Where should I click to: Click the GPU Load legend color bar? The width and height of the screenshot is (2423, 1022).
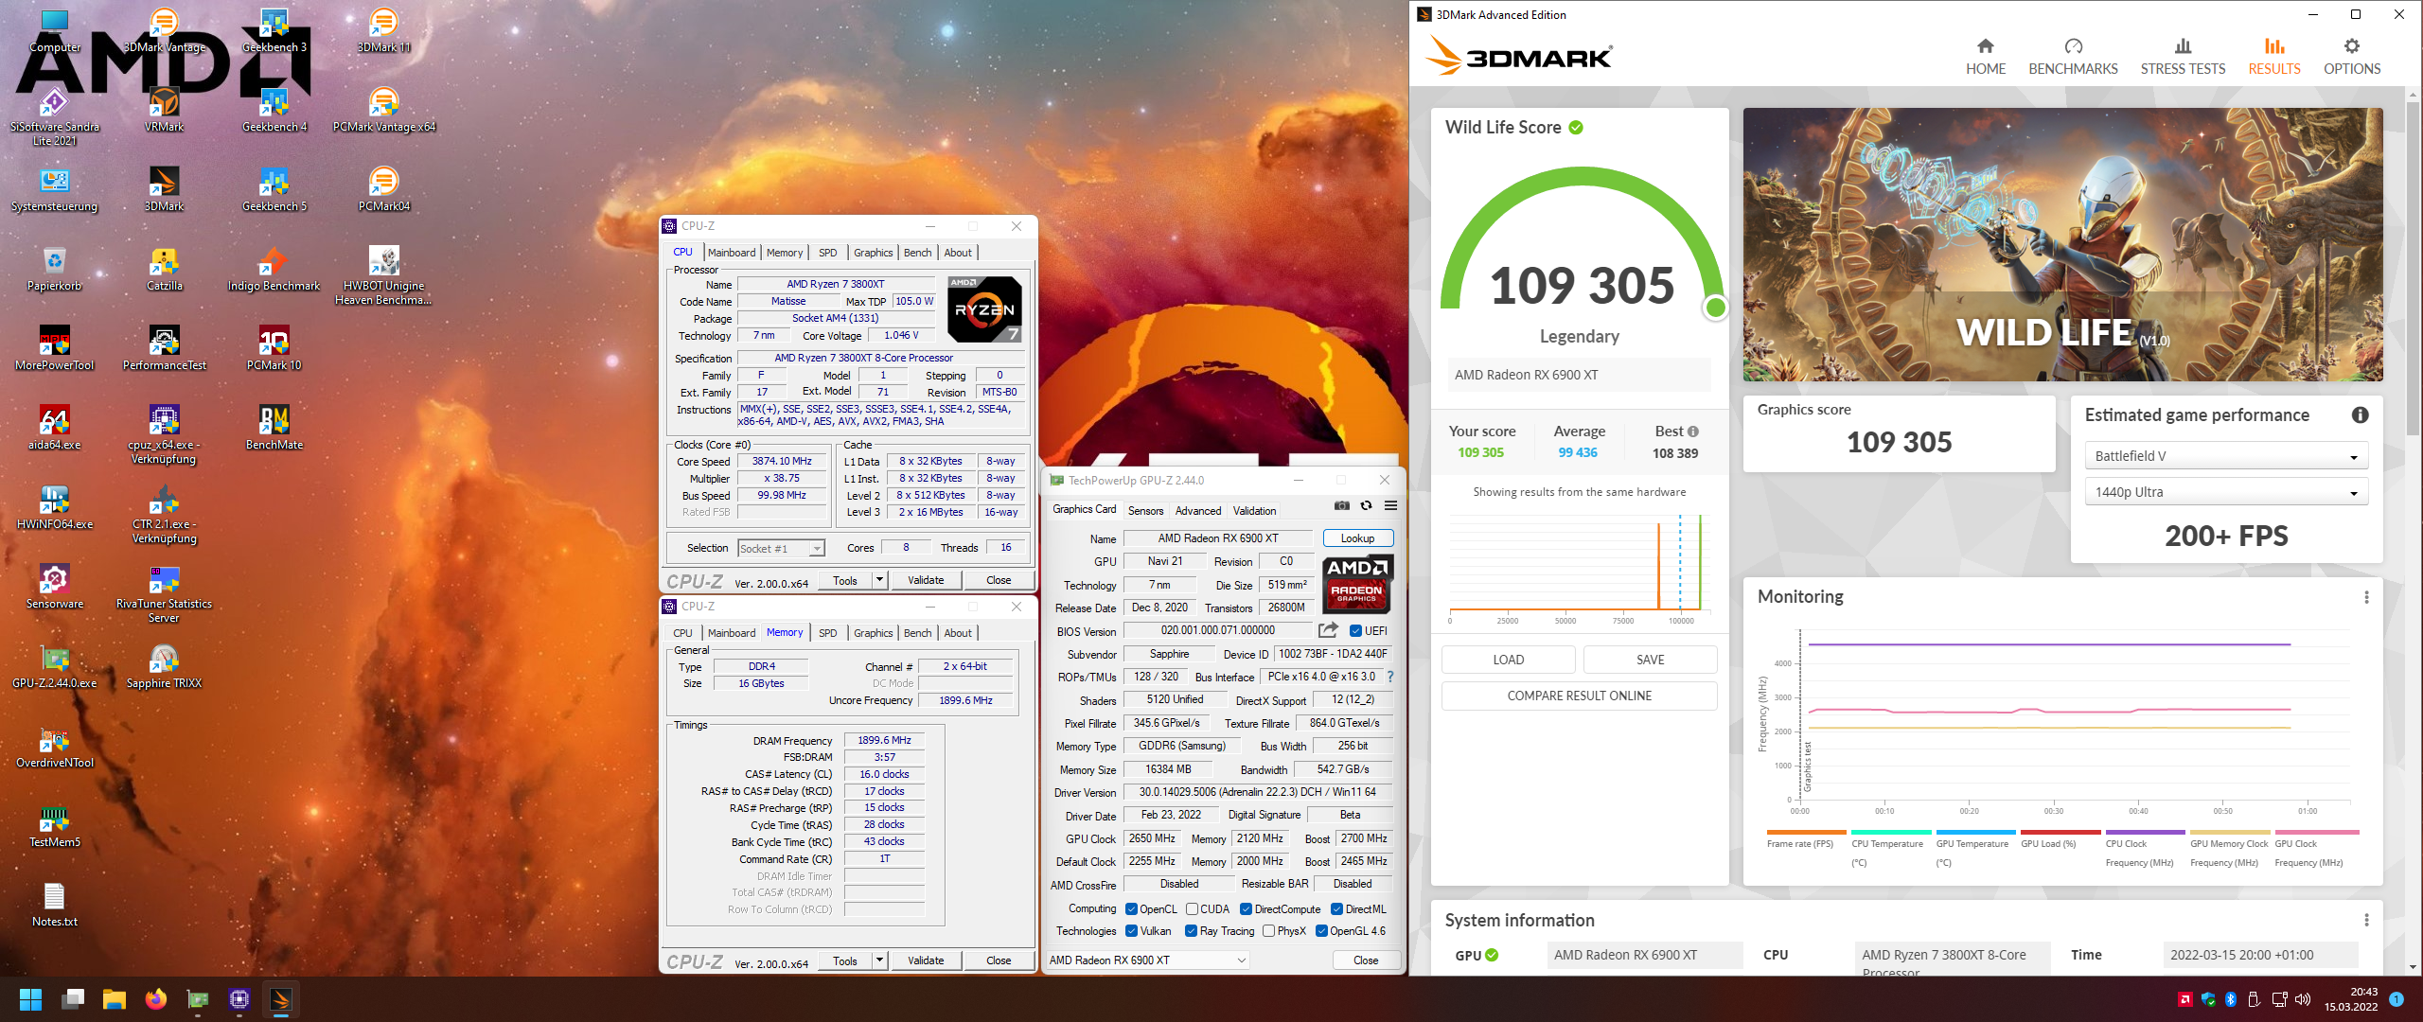[x=2059, y=833]
